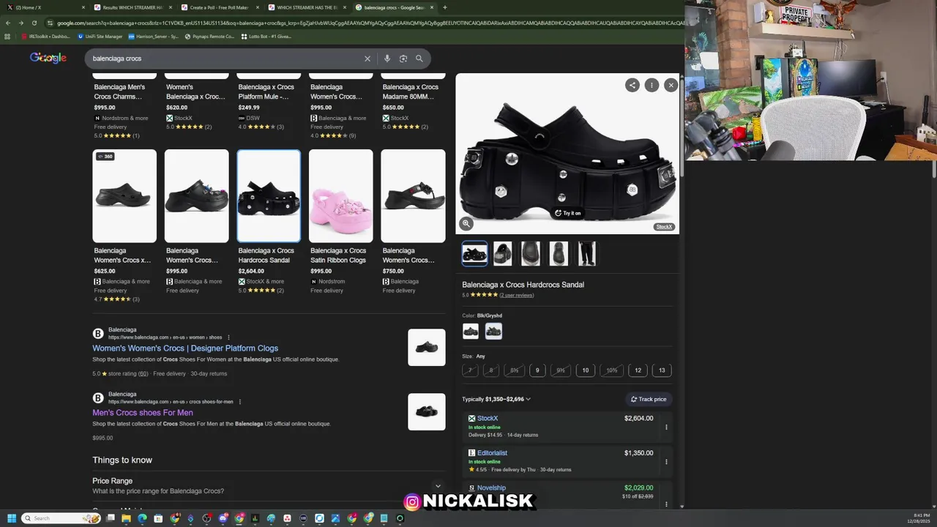Open more options for Novelship offer
This screenshot has width=937, height=527.
click(666, 504)
